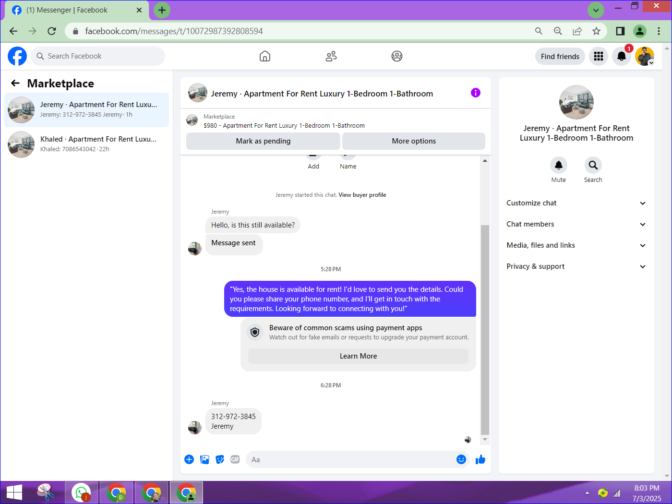
Task: Open more actions plus icon in composer
Action: (189, 459)
